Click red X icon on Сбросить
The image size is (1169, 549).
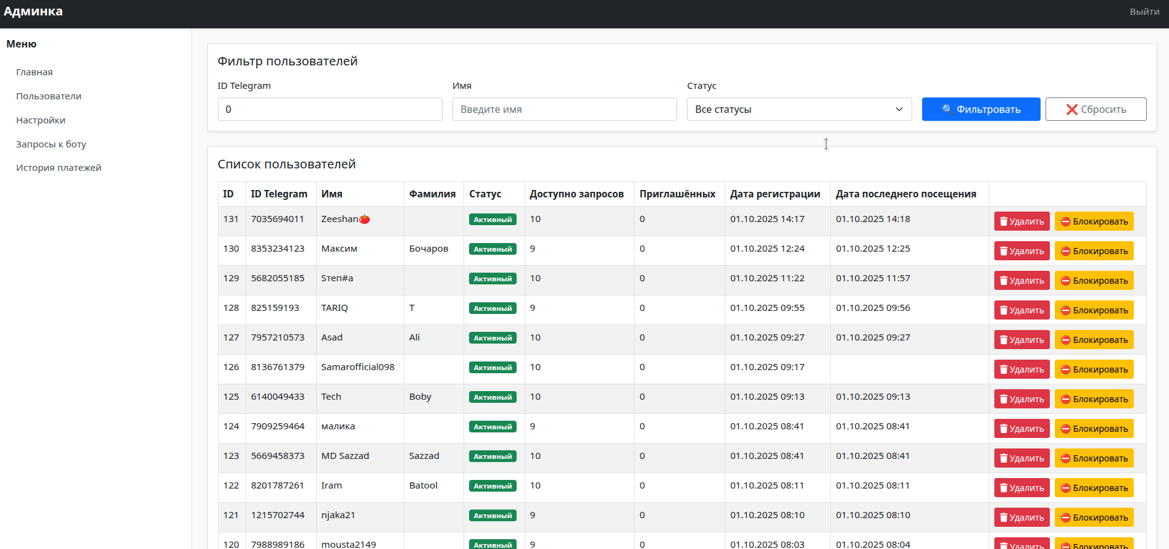tap(1071, 109)
